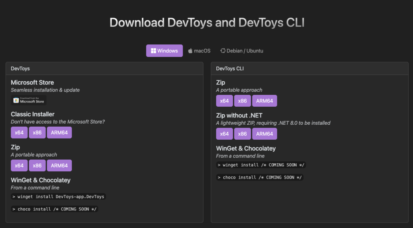Download the x86 CLI Zip without .NET
The image size is (413, 228).
point(242,134)
